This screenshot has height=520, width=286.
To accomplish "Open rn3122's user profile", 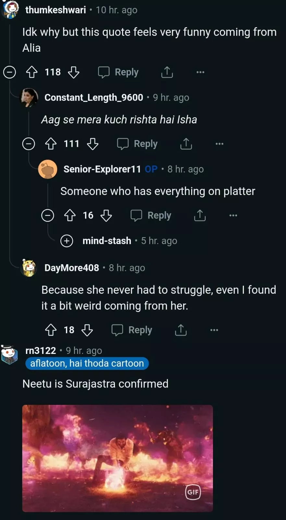I will [x=41, y=350].
